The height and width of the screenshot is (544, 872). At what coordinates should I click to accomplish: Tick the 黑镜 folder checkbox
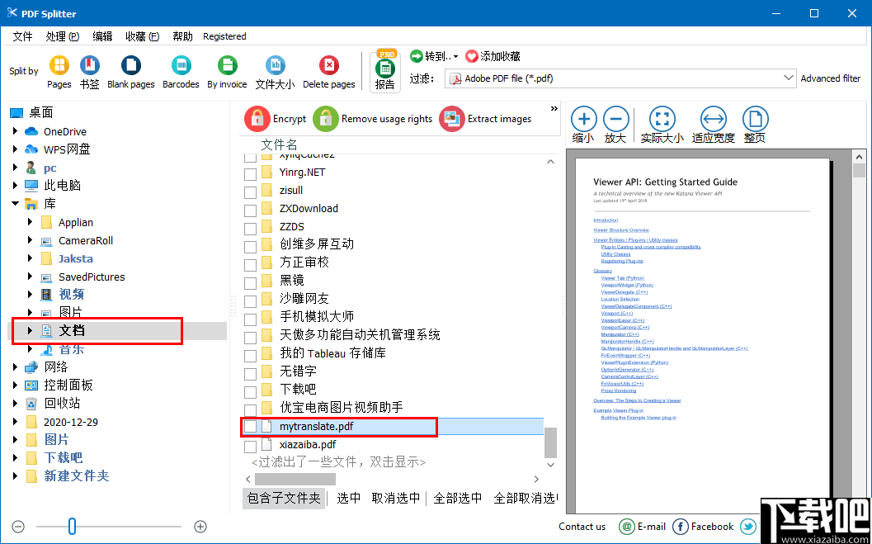coord(251,281)
